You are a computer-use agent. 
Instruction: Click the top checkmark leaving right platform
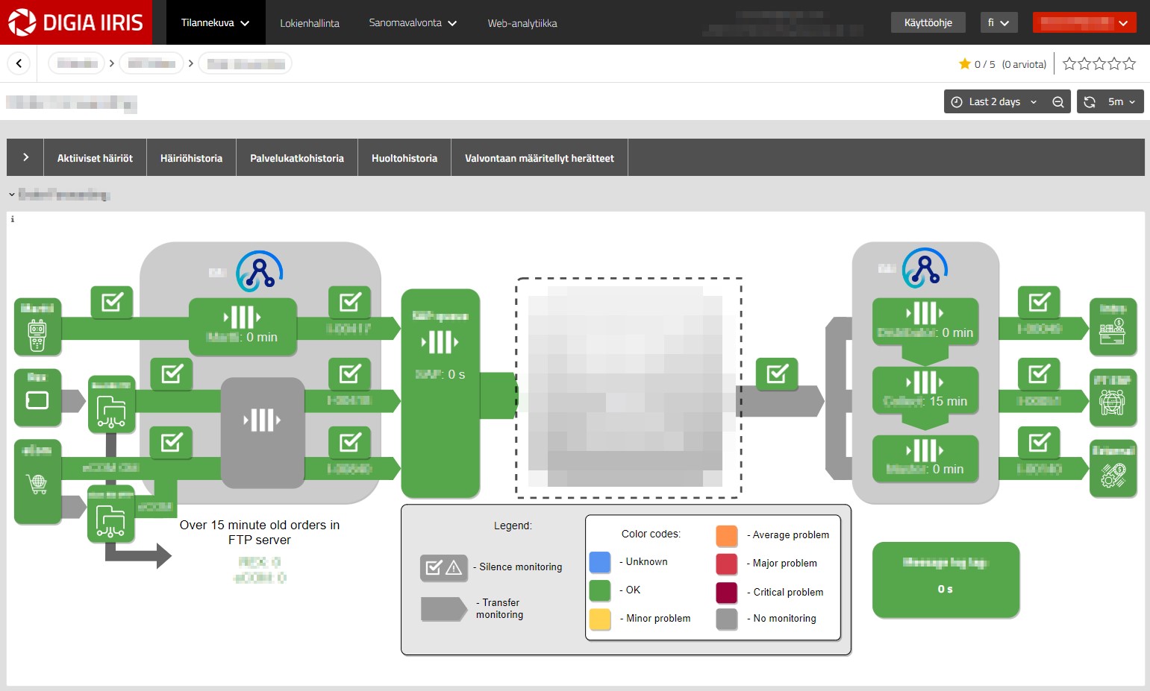pos(1040,302)
